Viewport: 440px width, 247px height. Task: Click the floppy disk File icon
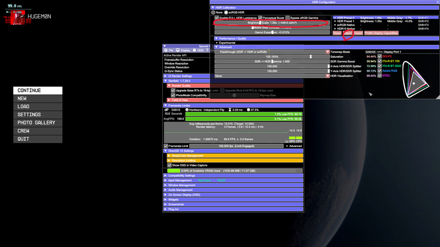click(166, 50)
